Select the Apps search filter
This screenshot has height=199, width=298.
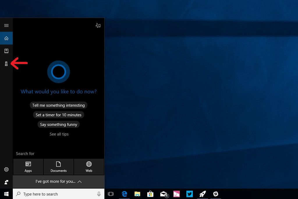[x=28, y=167]
